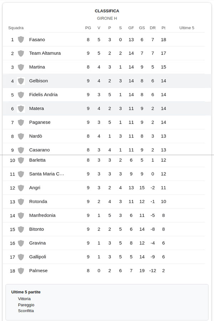Click the Palmese shield icon
This screenshot has height=321, width=214.
click(x=21, y=271)
